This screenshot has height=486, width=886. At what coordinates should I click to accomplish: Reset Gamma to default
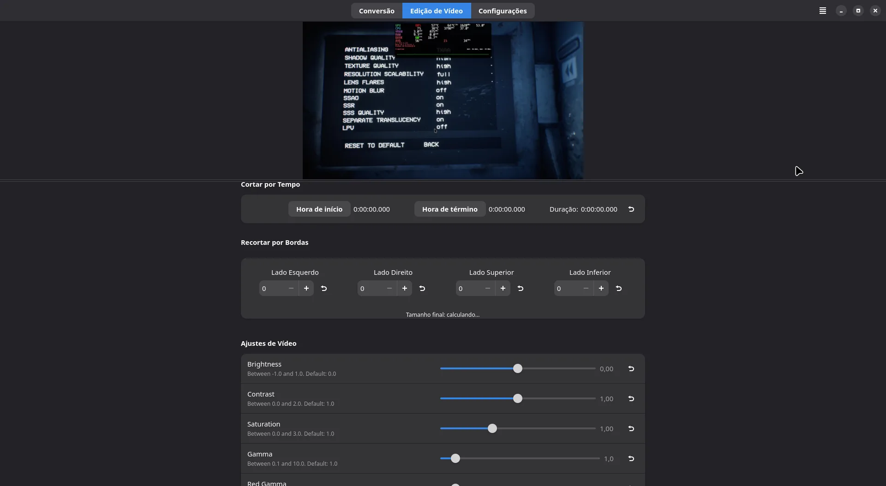click(631, 459)
